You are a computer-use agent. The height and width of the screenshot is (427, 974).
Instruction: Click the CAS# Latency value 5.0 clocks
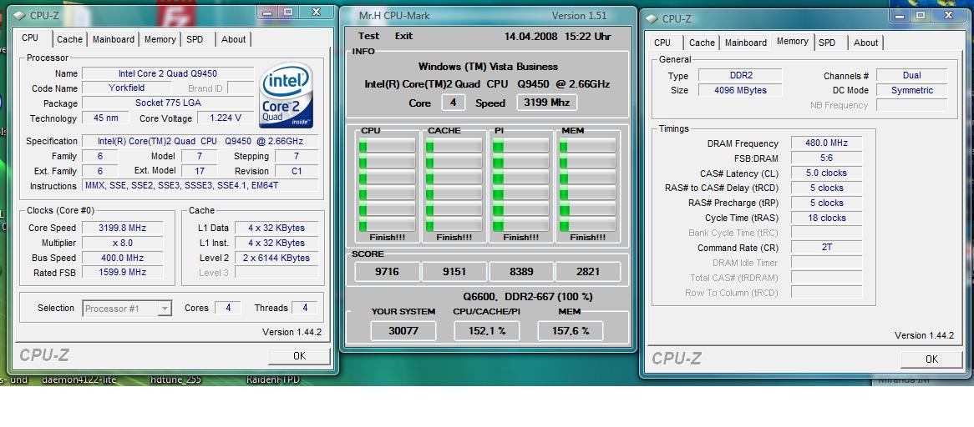point(827,173)
